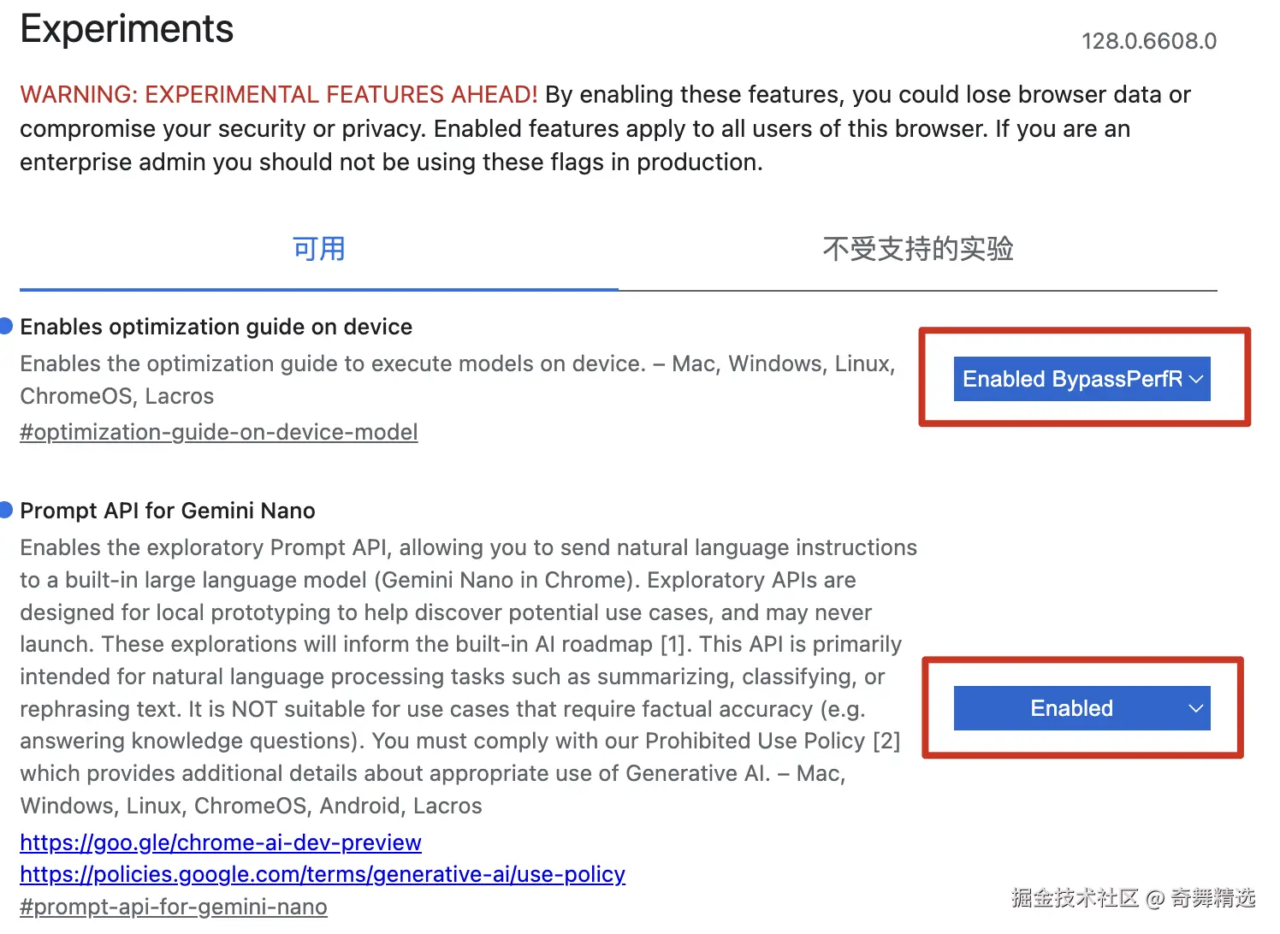Click the "Enables optimization guide on device" title
The image size is (1280, 934).
coord(216,327)
